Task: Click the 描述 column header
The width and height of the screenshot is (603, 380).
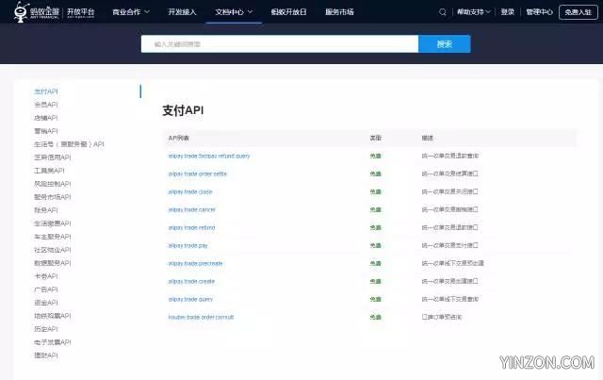Action: pyautogui.click(x=427, y=138)
